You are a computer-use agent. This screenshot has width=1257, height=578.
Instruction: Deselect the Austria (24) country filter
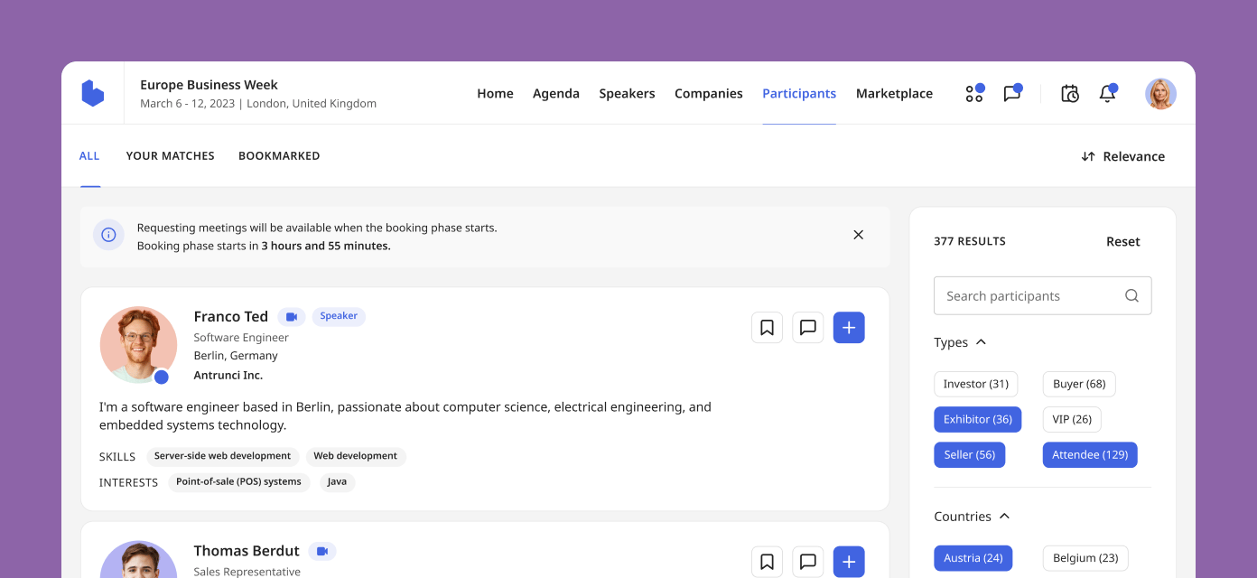click(973, 558)
